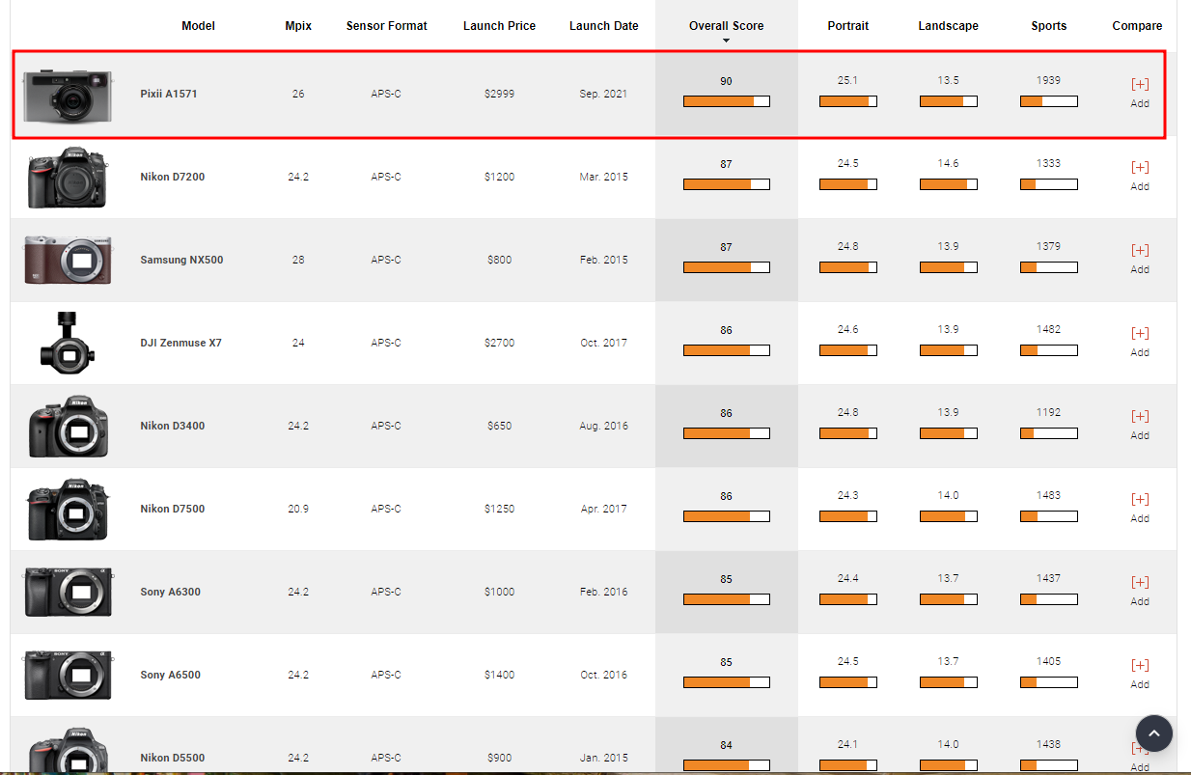The width and height of the screenshot is (1191, 775).
Task: Sort table by Mpix column
Action: (298, 26)
